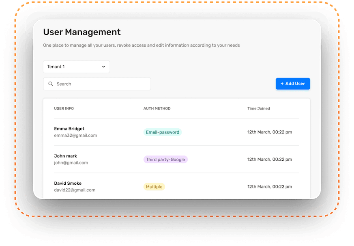Focus the Search input field
The height and width of the screenshot is (246, 354).
101,84
